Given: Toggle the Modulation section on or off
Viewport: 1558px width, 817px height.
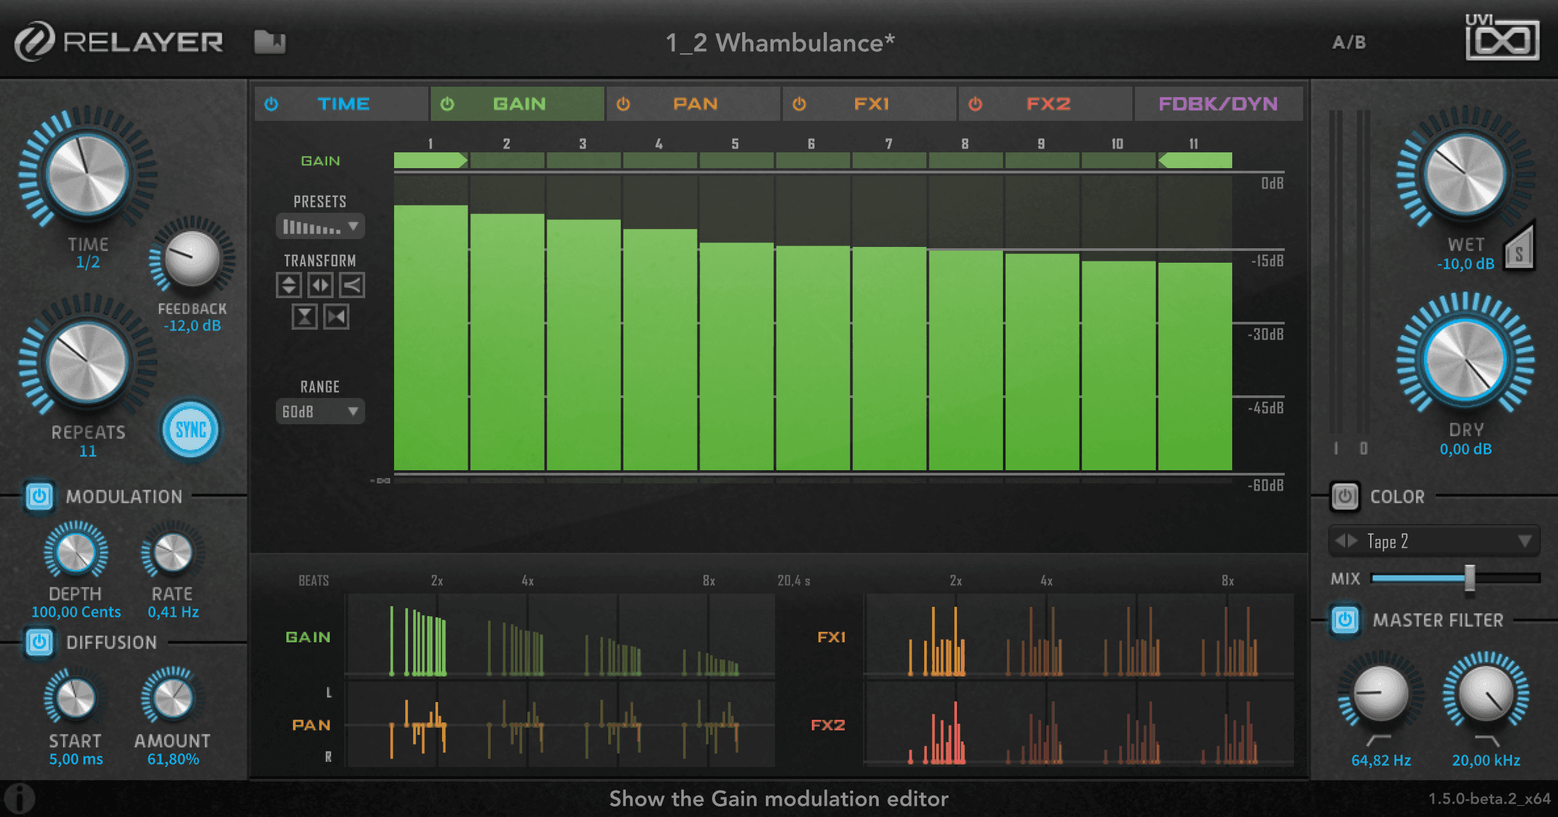Looking at the screenshot, I should [x=38, y=497].
